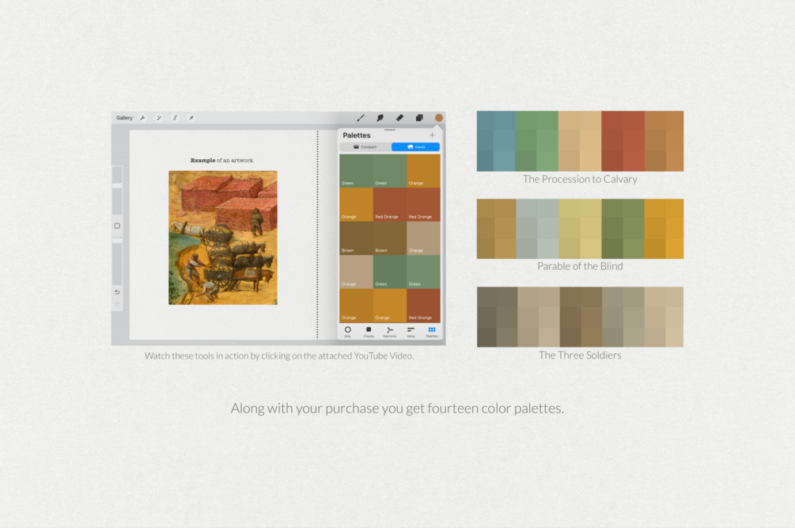This screenshot has width=795, height=528.
Task: Select the Parable of the Blind palette strip
Action: click(x=580, y=229)
